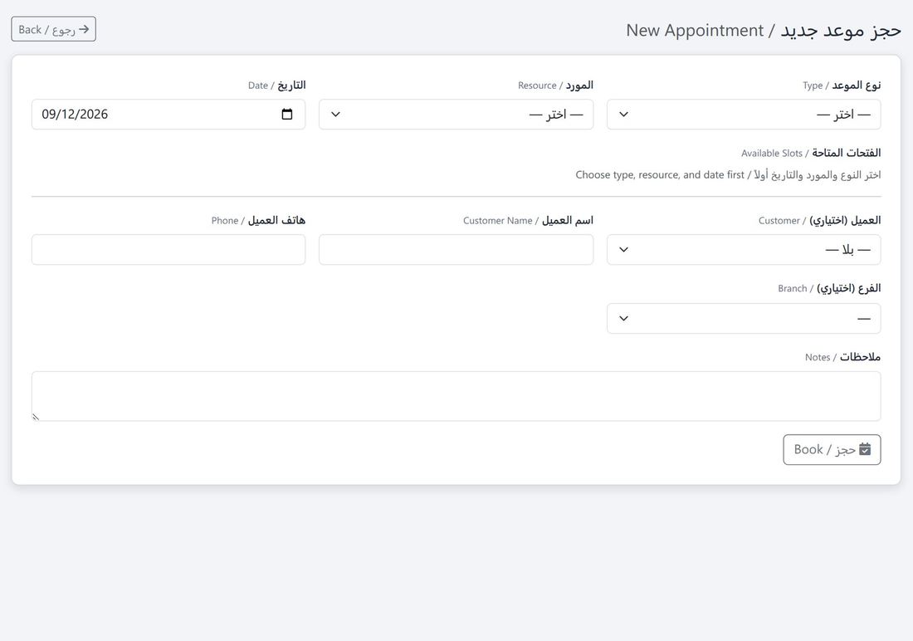This screenshot has width=913, height=641.
Task: Click the Back / رجوع button
Action: (x=54, y=29)
